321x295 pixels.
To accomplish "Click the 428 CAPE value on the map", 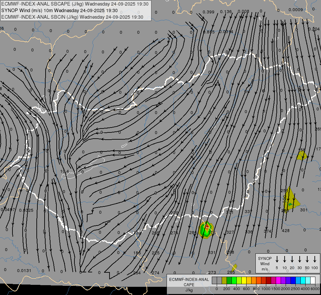I will coord(286,231).
